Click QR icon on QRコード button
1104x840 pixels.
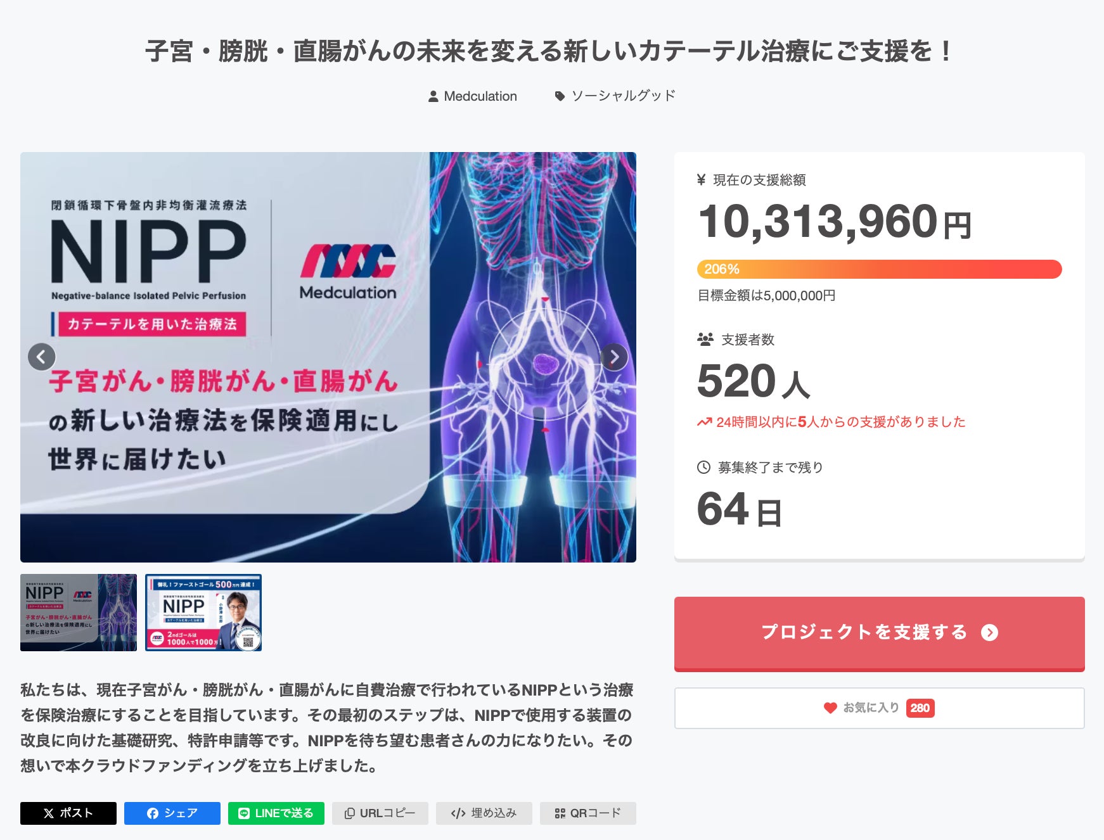pos(560,813)
